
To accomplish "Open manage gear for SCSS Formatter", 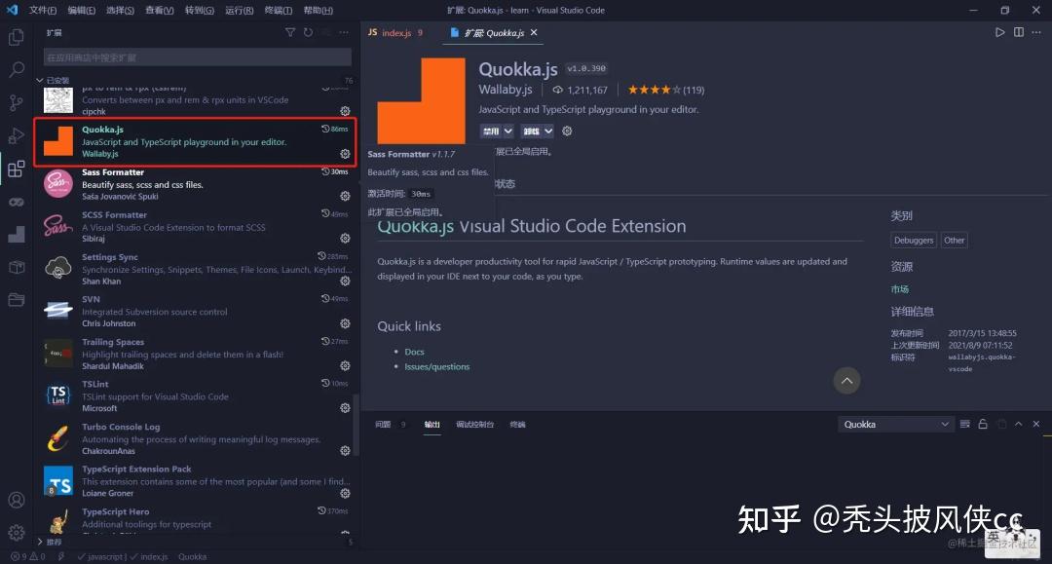I will (345, 238).
